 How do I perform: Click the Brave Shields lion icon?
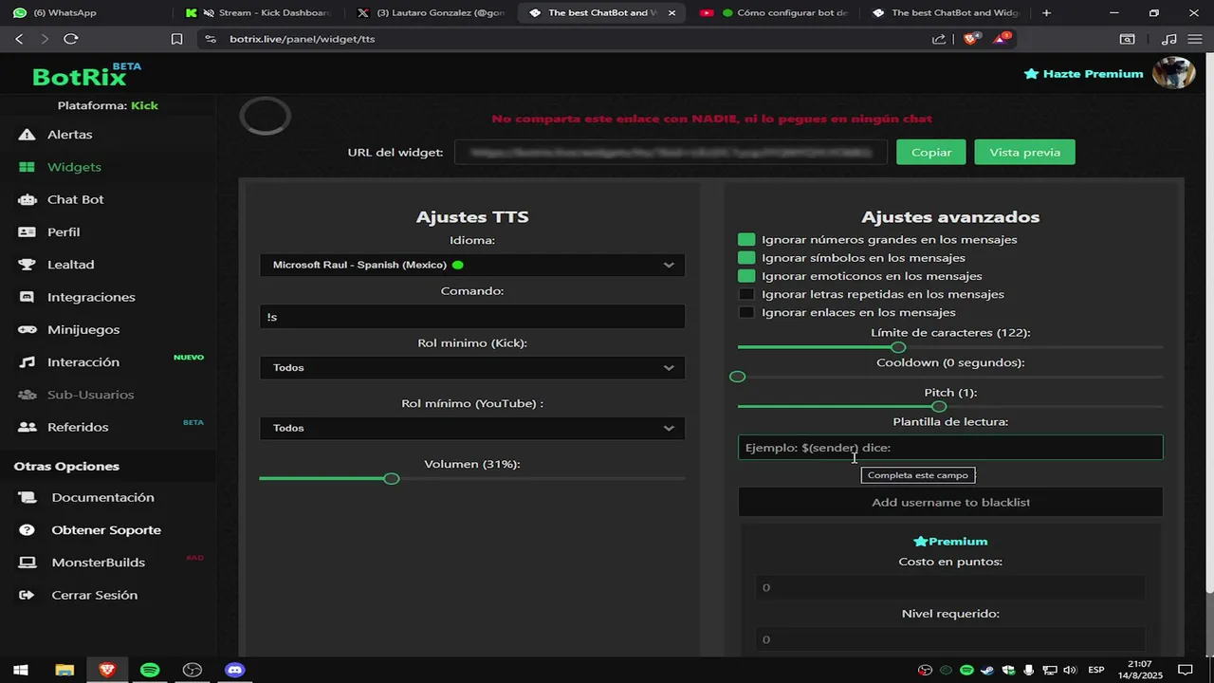971,39
